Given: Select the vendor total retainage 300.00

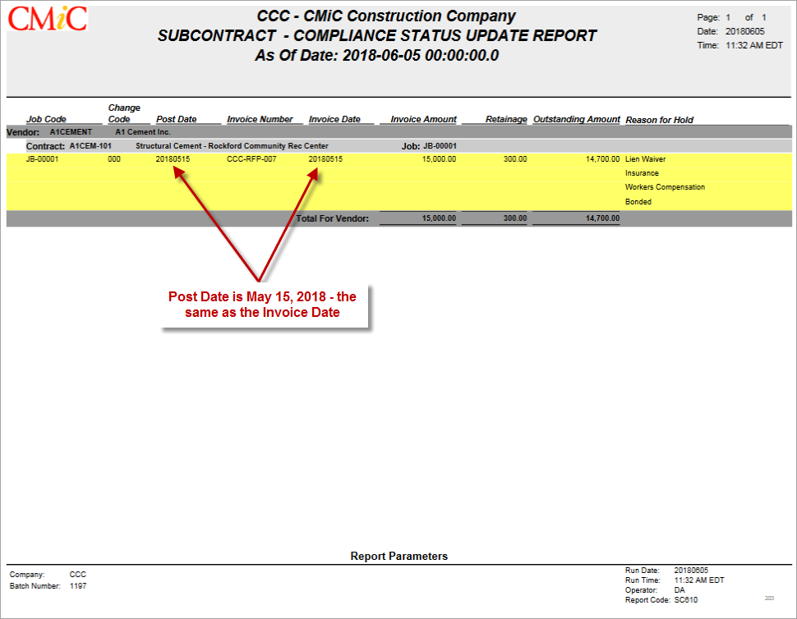Looking at the screenshot, I should [515, 218].
